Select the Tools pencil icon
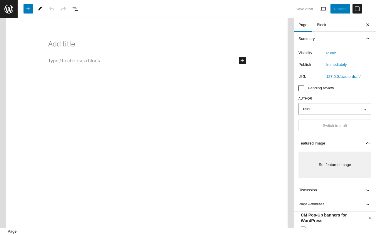Viewport: 376px width, 235px height. 40,9
